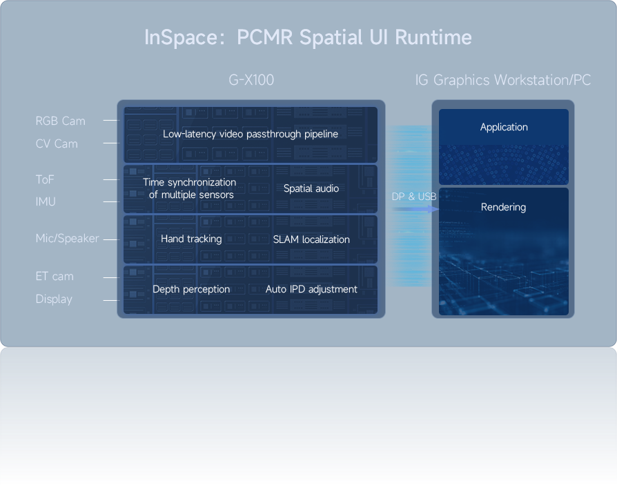617x485 pixels.
Task: Click the SLAM localization block
Action: (311, 239)
